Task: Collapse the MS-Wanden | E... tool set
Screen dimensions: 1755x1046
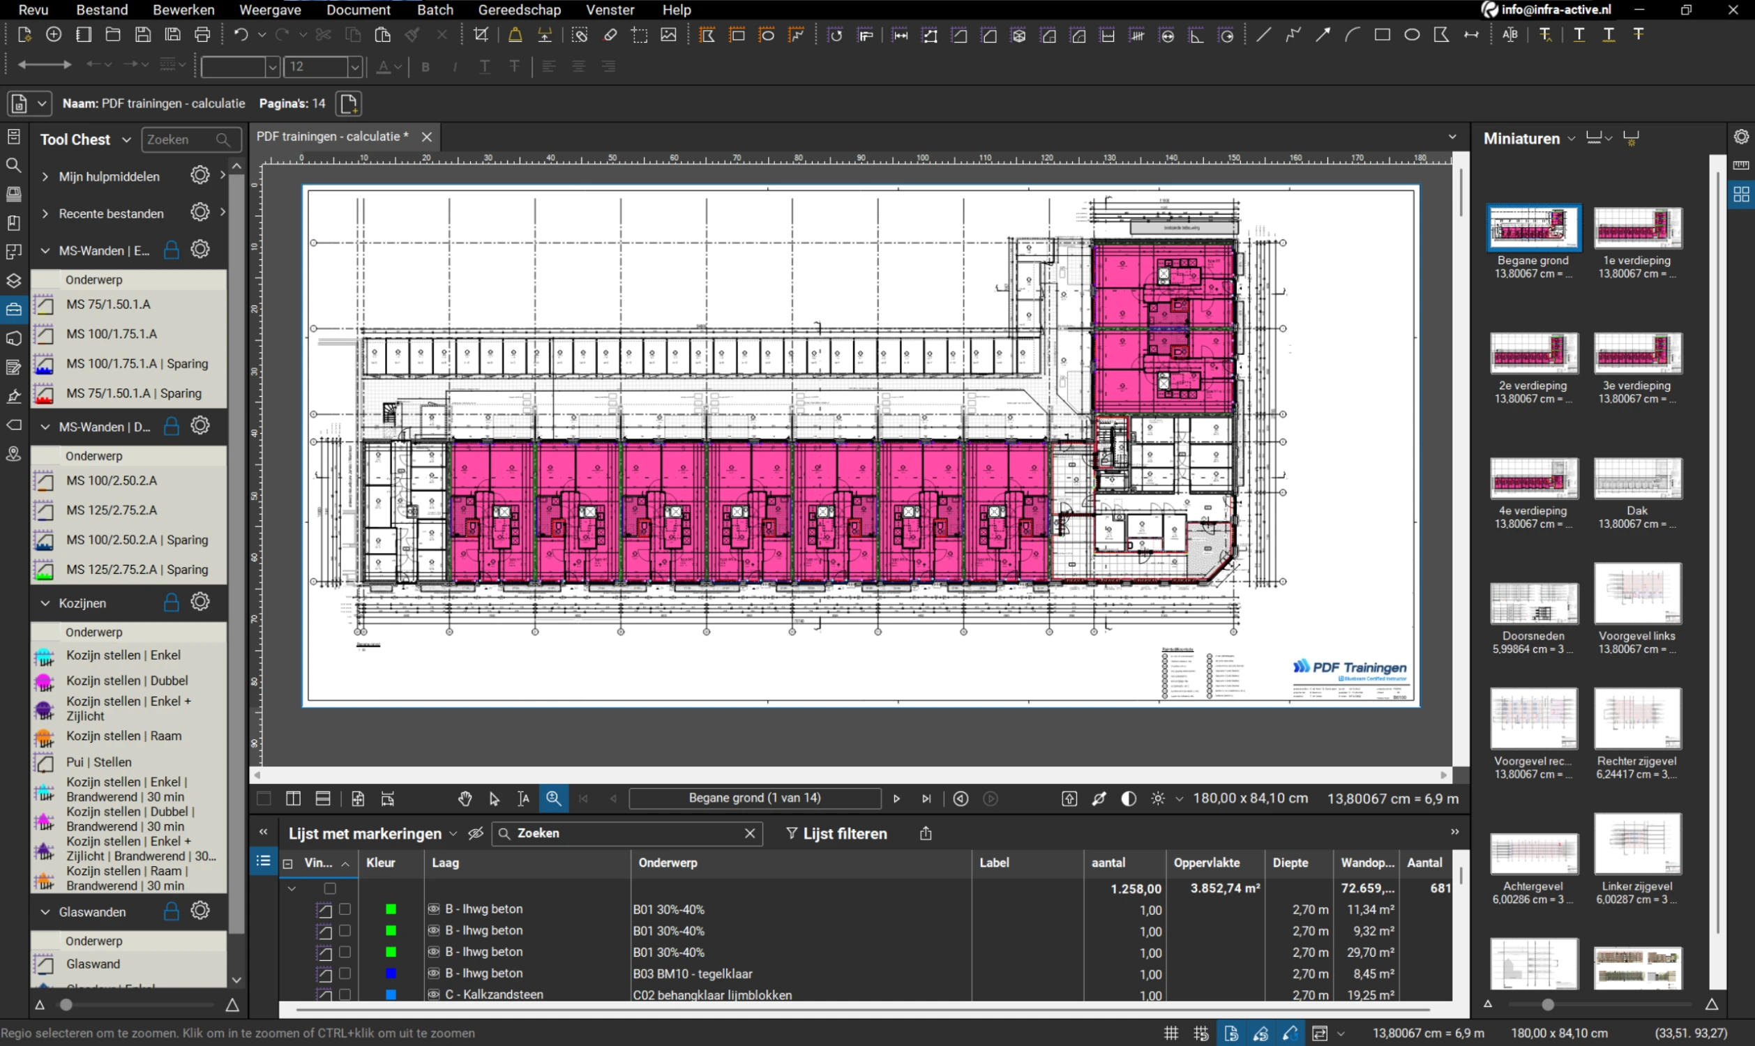Action: (45, 251)
